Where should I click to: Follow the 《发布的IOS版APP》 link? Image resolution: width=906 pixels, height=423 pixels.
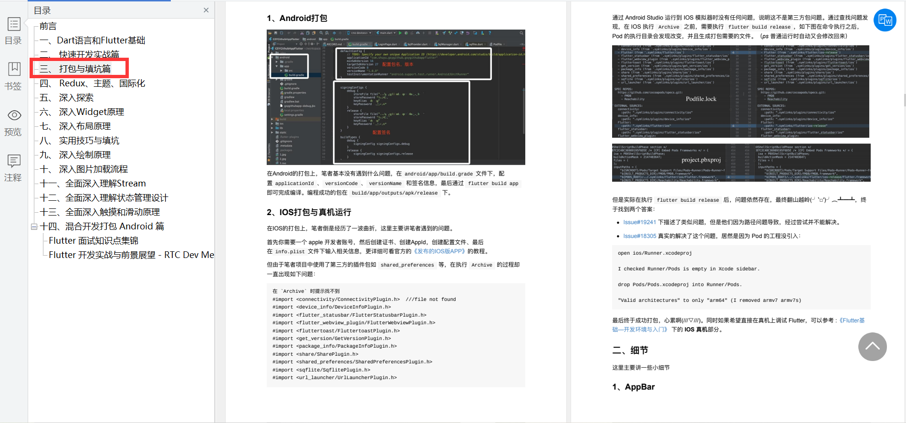pyautogui.click(x=439, y=251)
